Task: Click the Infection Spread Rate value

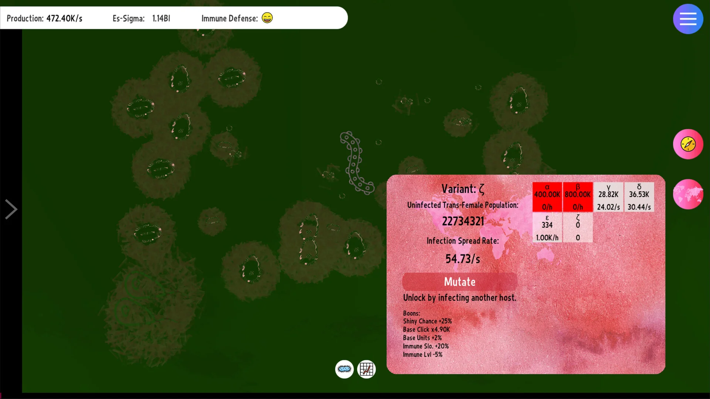Action: [463, 259]
